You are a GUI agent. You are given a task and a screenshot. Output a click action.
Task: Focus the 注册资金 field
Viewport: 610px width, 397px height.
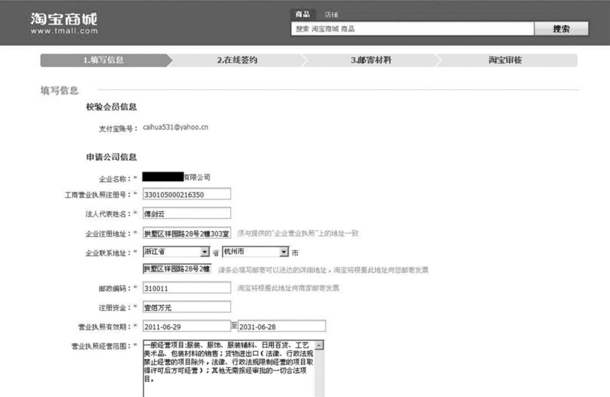187,307
